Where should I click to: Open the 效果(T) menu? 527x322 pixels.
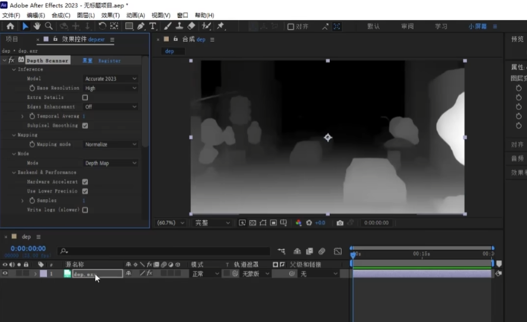click(110, 15)
